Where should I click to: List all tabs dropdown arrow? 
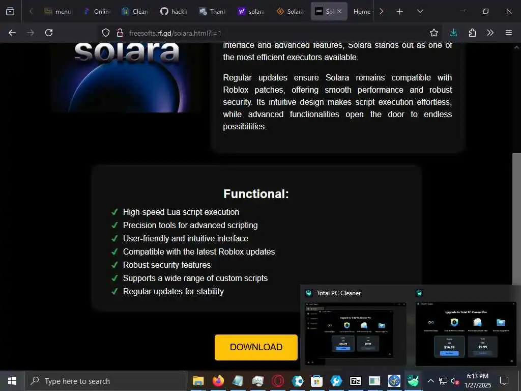tap(420, 12)
